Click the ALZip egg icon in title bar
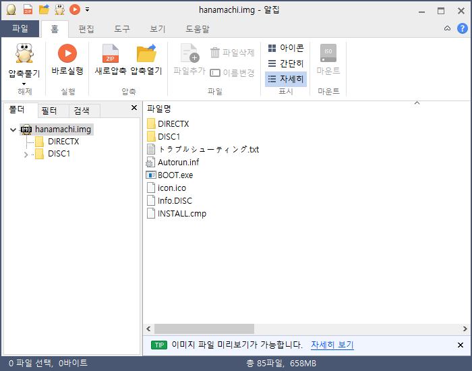Image resolution: width=472 pixels, height=371 pixels. pos(11,9)
